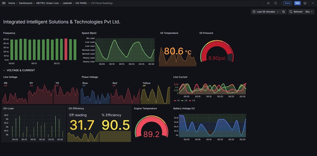The height and width of the screenshot is (156, 317).
Task: Click the Share button
Action: [287, 3]
